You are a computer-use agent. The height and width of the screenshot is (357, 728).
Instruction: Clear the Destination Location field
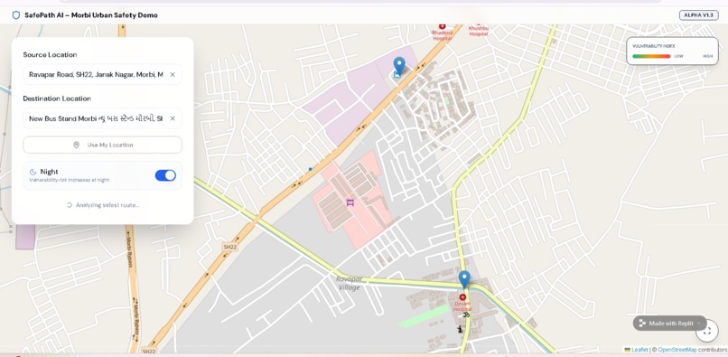pyautogui.click(x=173, y=118)
